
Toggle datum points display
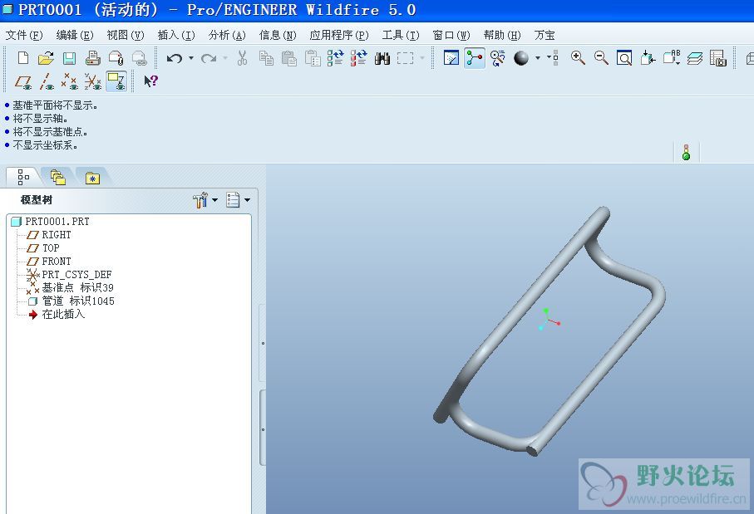tap(70, 81)
